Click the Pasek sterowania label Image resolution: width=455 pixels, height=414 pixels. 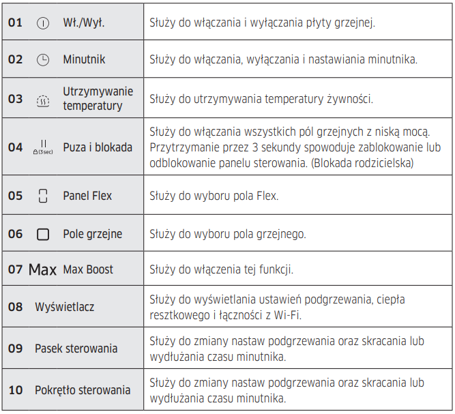(x=76, y=349)
